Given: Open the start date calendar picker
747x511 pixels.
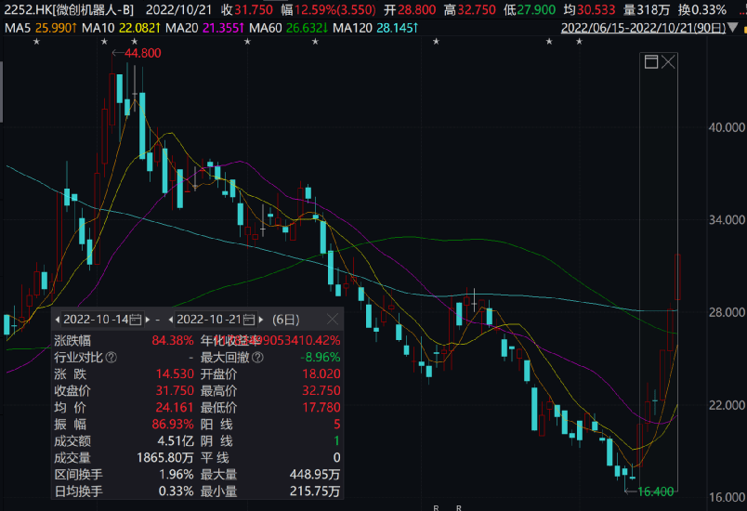Looking at the screenshot, I should pyautogui.click(x=137, y=319).
